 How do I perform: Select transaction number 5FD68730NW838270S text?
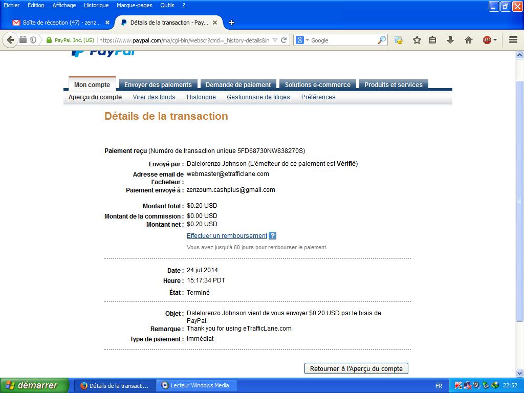[270, 151]
